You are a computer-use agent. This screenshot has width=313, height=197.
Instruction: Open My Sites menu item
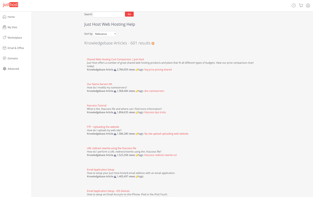[x=13, y=27]
